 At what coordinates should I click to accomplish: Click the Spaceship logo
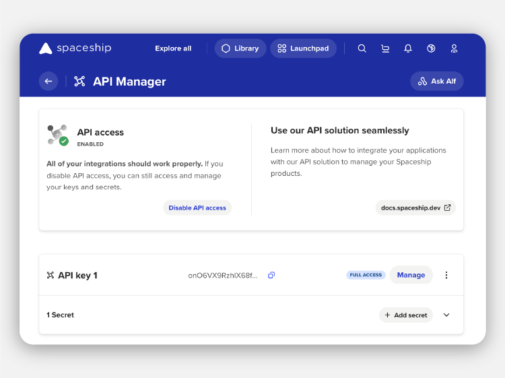[x=75, y=48]
